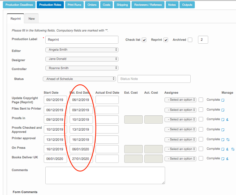
Task: Enable the Archived checkbox
Action: (190, 40)
